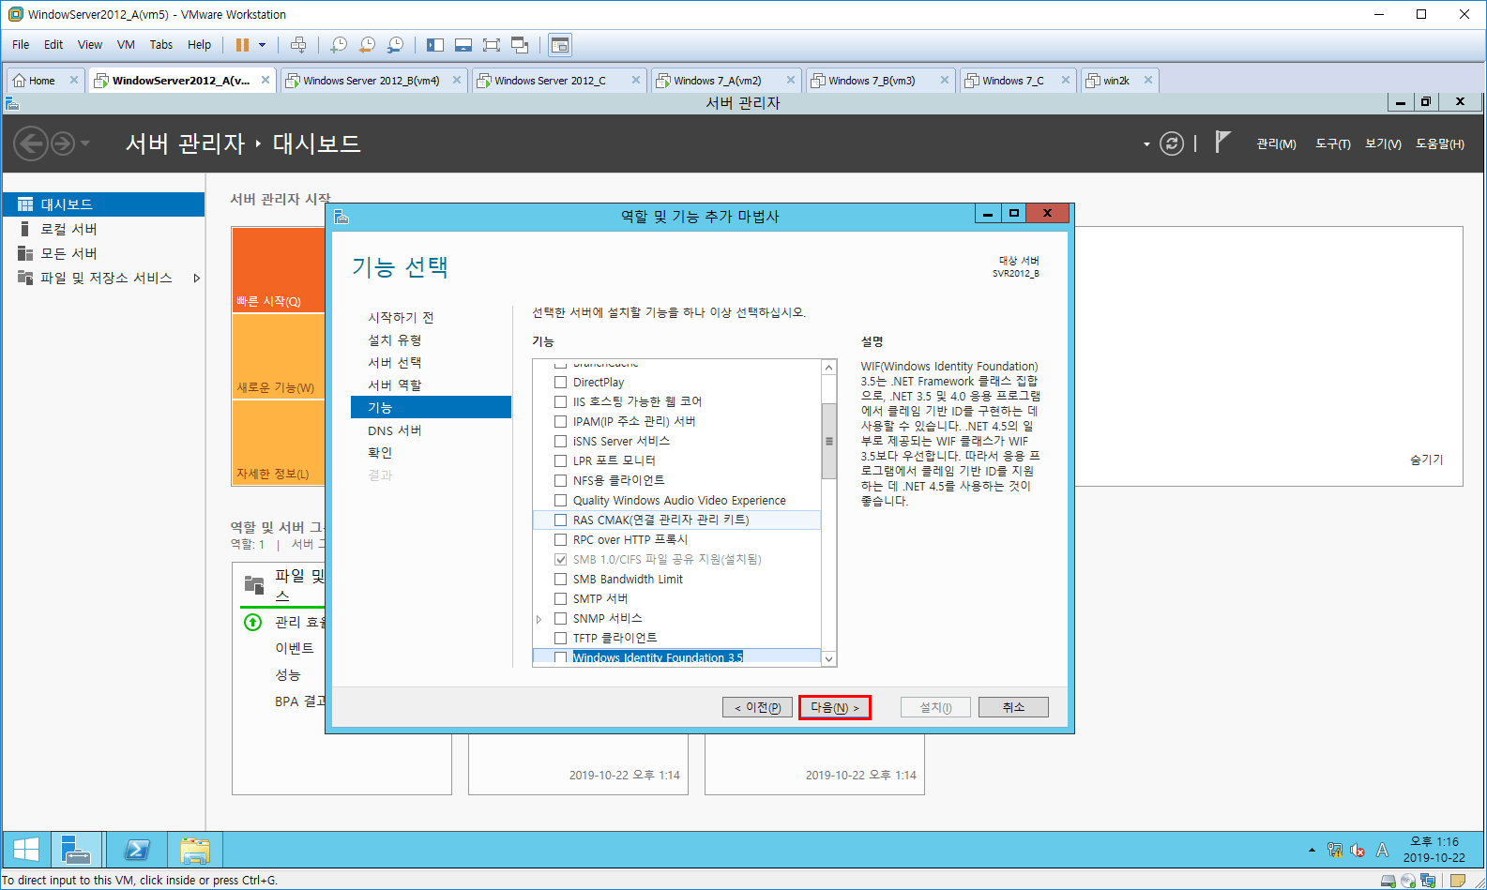Viewport: 1487px width, 890px height.
Task: Click the notifications flag icon
Action: [x=1221, y=142]
